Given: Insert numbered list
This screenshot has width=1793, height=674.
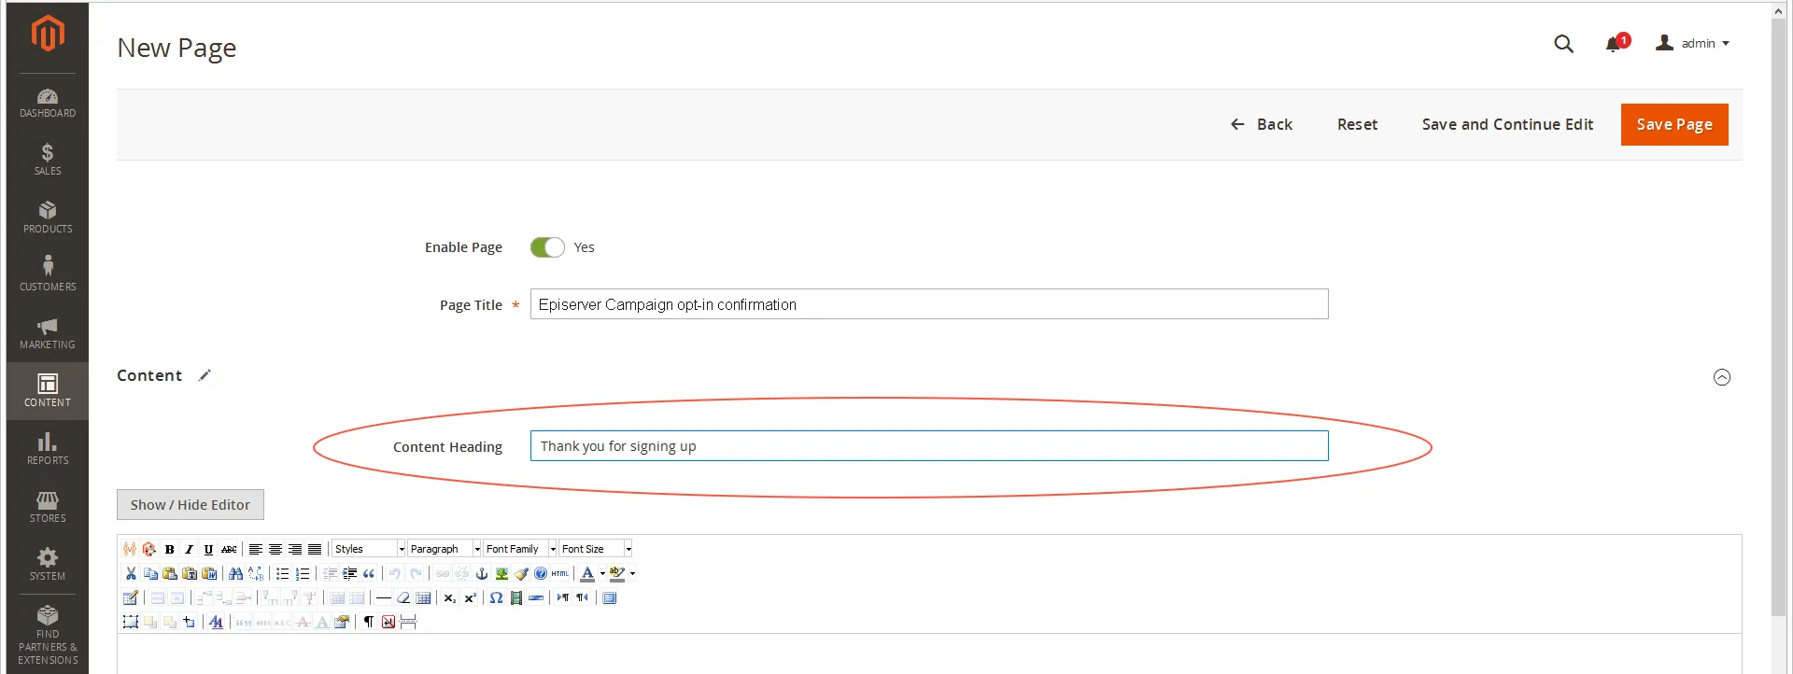Looking at the screenshot, I should coord(303,573).
